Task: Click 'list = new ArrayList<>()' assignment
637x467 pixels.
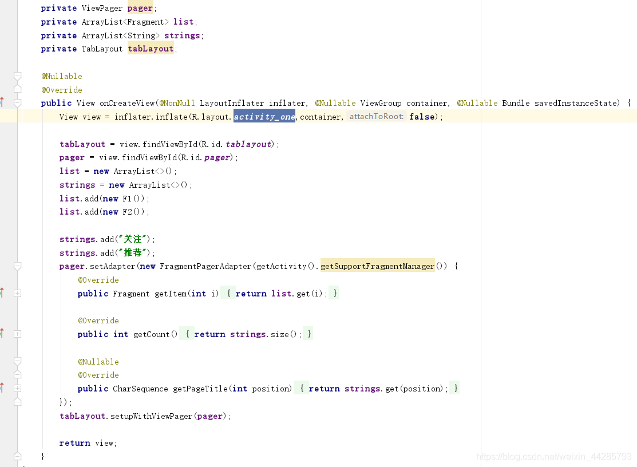Action: [118, 171]
